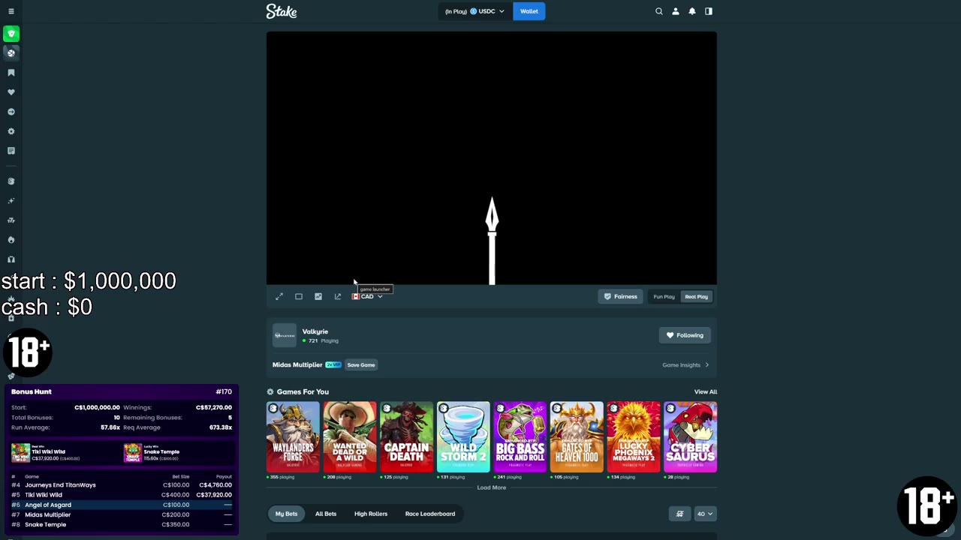Open the challenges gear-shaped sidebar icon
961x540 pixels.
tap(11, 131)
